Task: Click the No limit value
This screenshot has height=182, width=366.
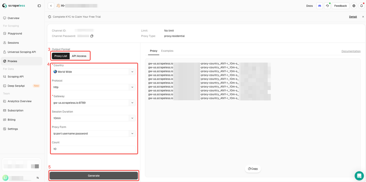Action: [169, 31]
